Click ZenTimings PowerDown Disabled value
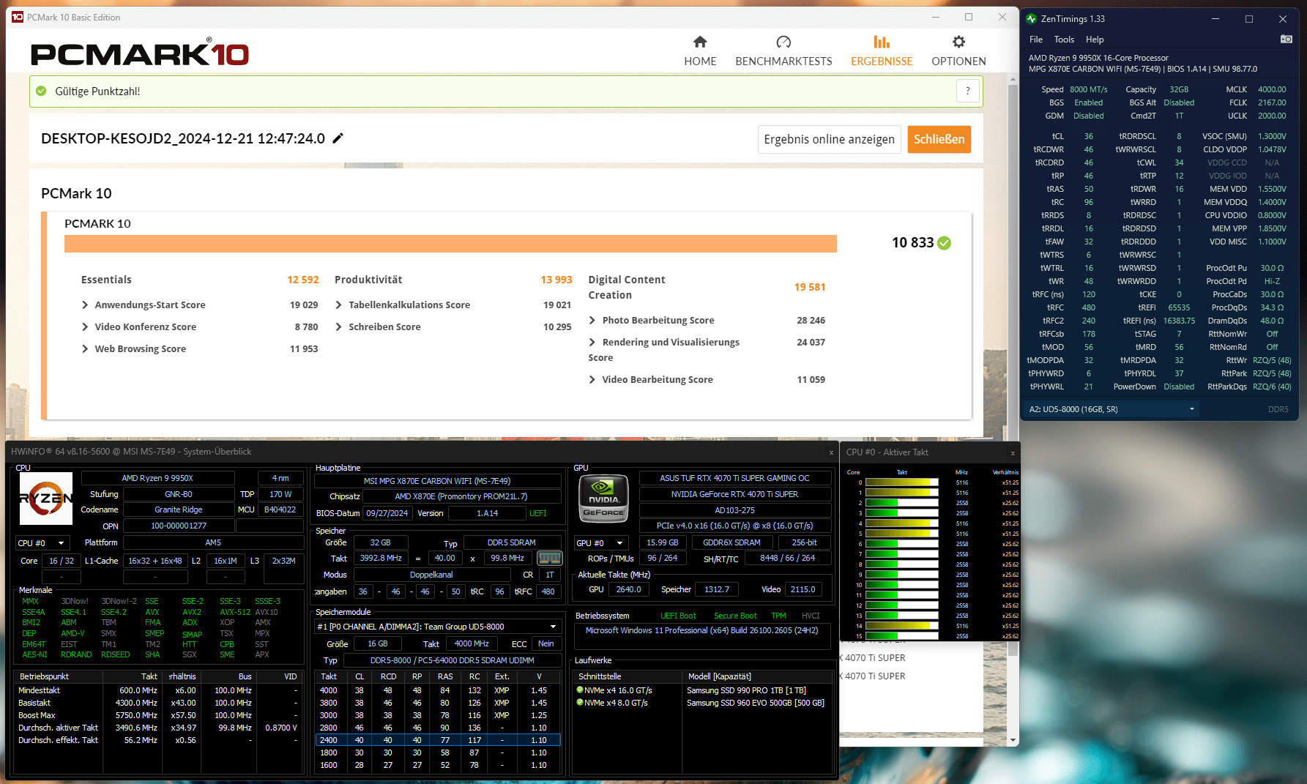Screen dimensions: 1307x784 click(x=1179, y=387)
